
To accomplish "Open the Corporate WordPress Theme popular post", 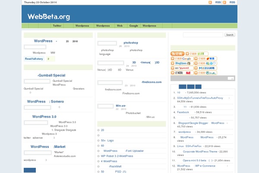I will pos(200,152).
